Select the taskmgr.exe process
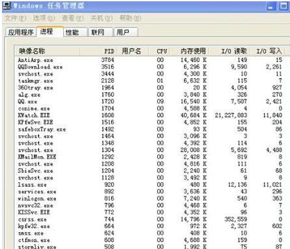 click(150, 81)
